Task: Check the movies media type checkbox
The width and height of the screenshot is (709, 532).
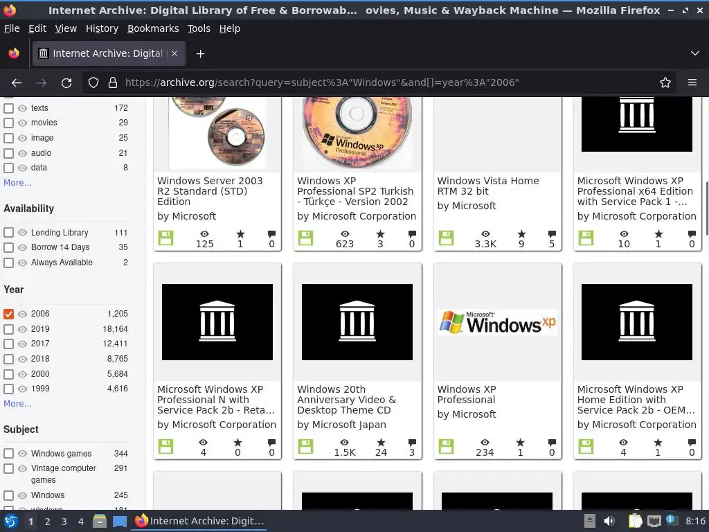Action: pyautogui.click(x=8, y=123)
